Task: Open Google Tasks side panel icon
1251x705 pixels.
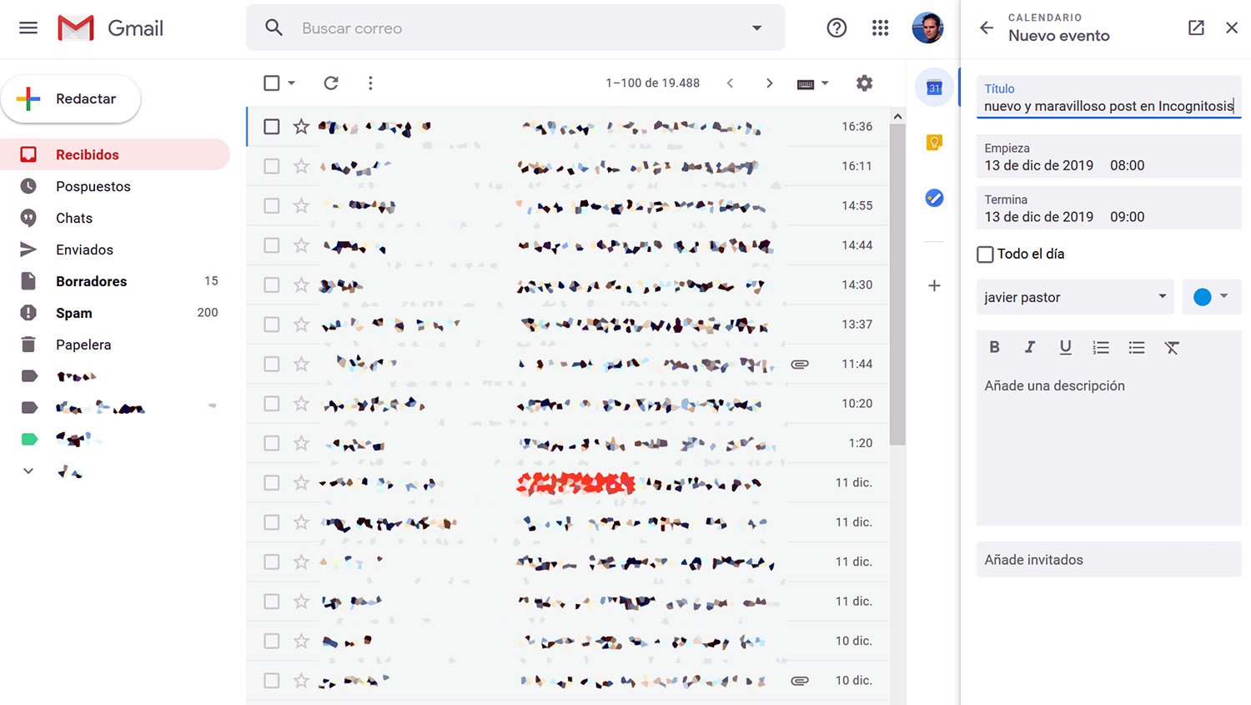Action: [934, 198]
